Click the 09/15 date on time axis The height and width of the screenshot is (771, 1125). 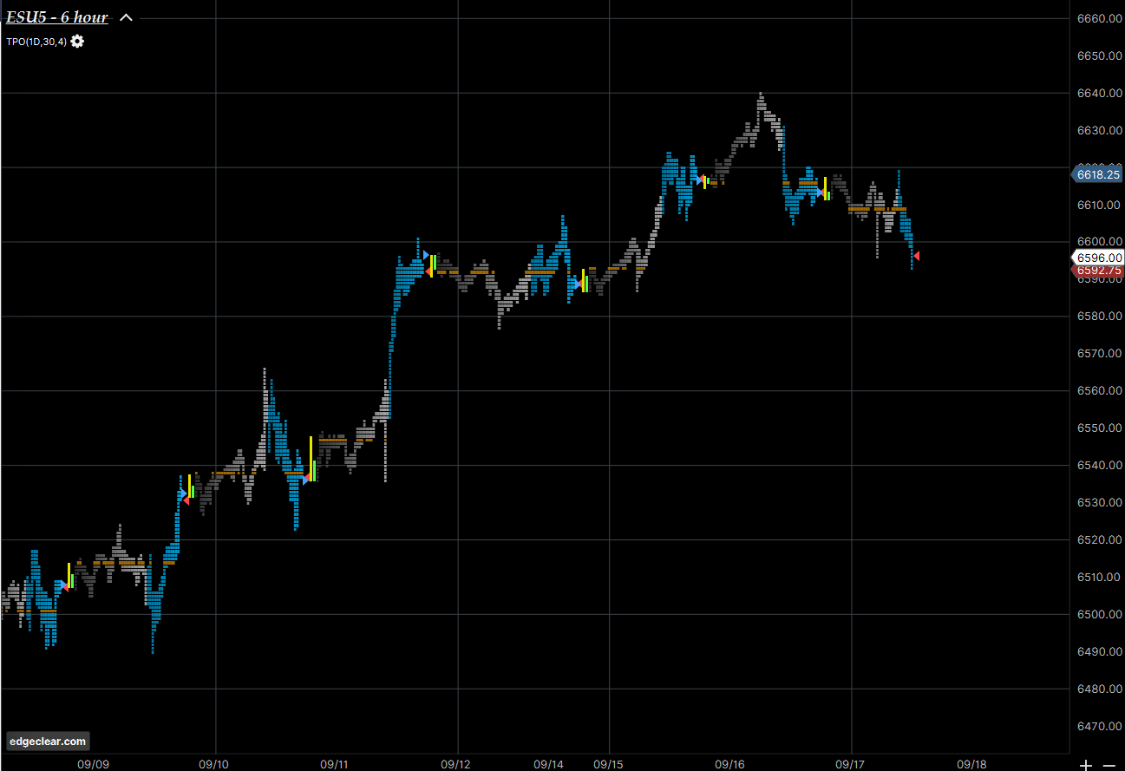click(x=607, y=764)
